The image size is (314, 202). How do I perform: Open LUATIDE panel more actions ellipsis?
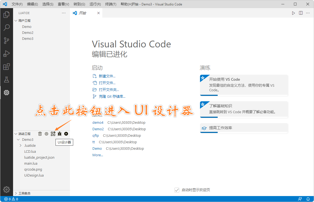click(64, 13)
